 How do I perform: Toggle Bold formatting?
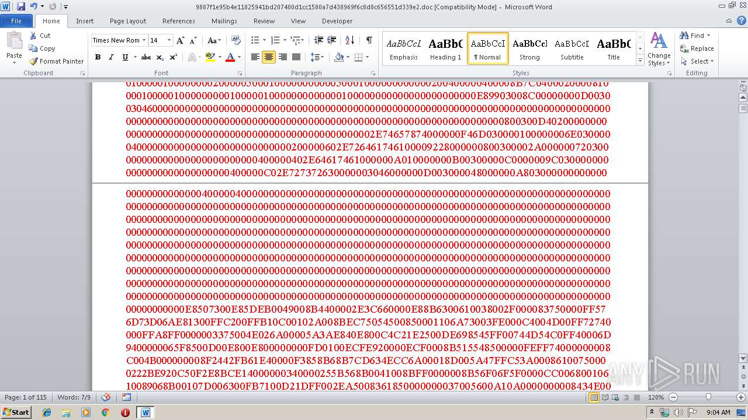pos(98,57)
